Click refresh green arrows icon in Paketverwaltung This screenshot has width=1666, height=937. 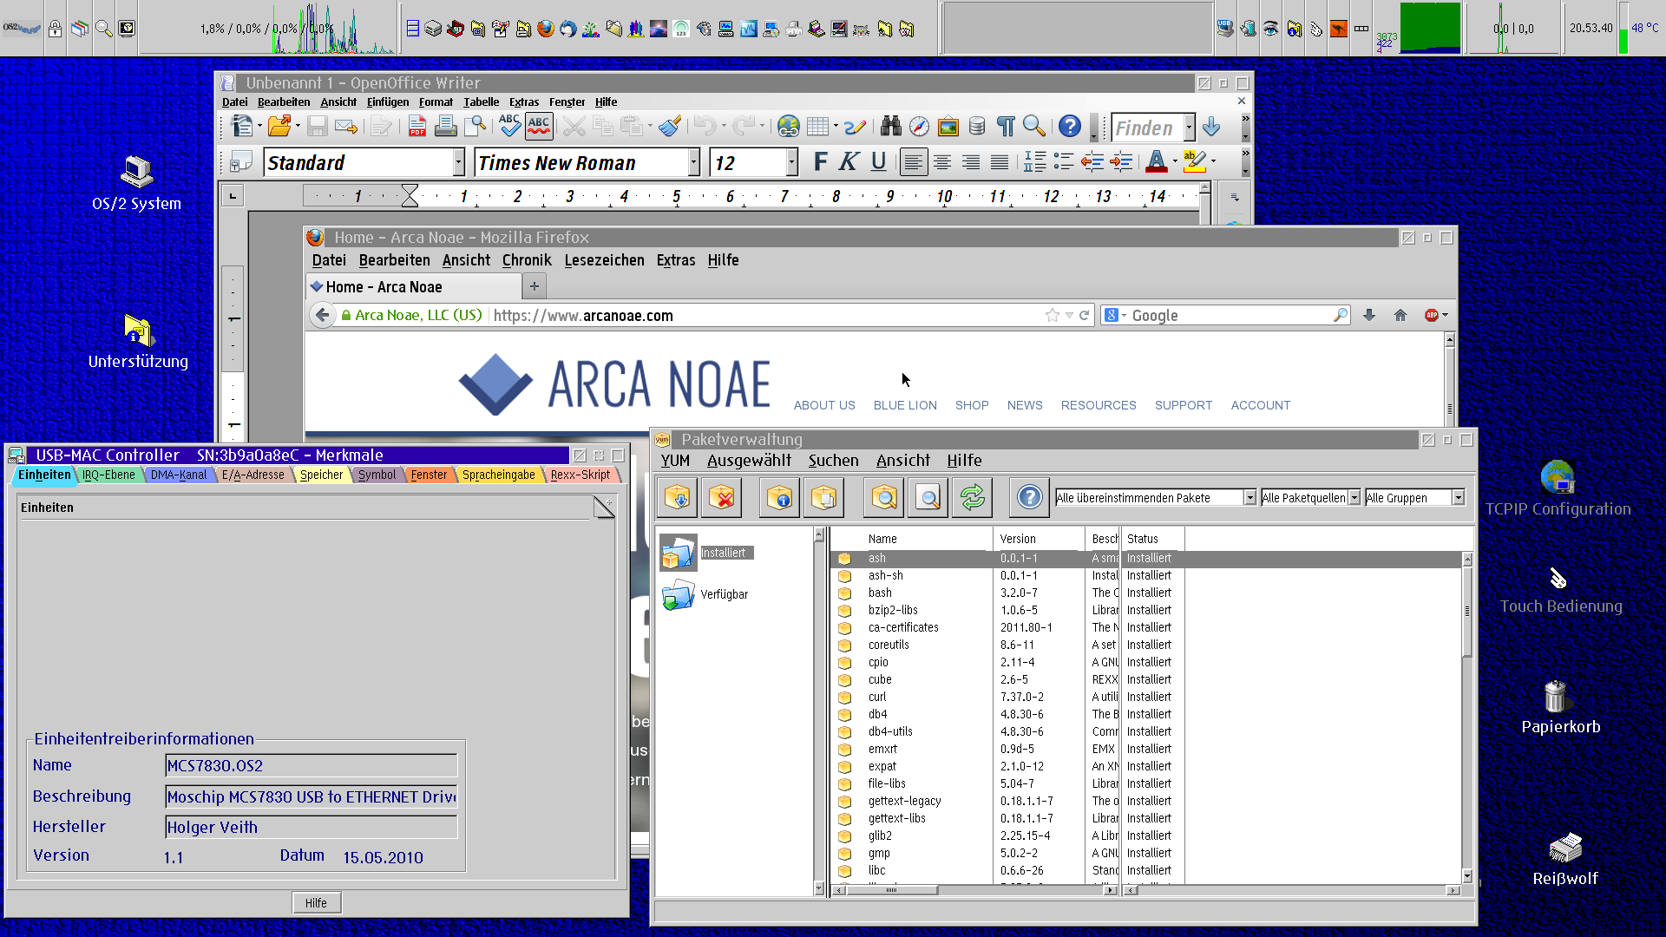972,497
